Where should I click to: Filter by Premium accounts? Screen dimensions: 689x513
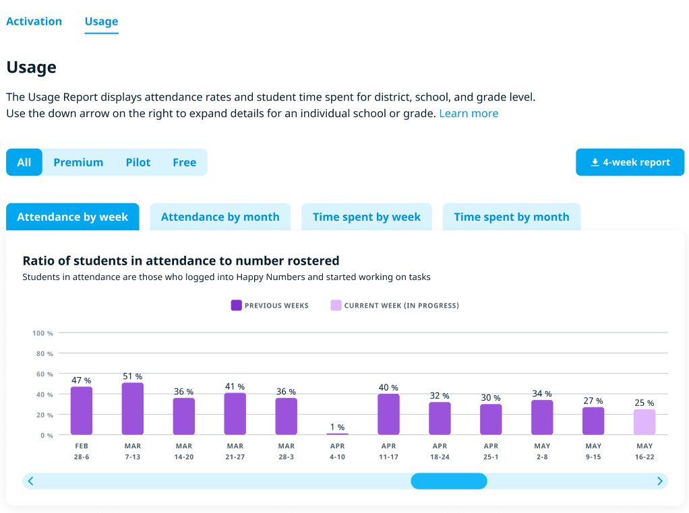pos(78,162)
